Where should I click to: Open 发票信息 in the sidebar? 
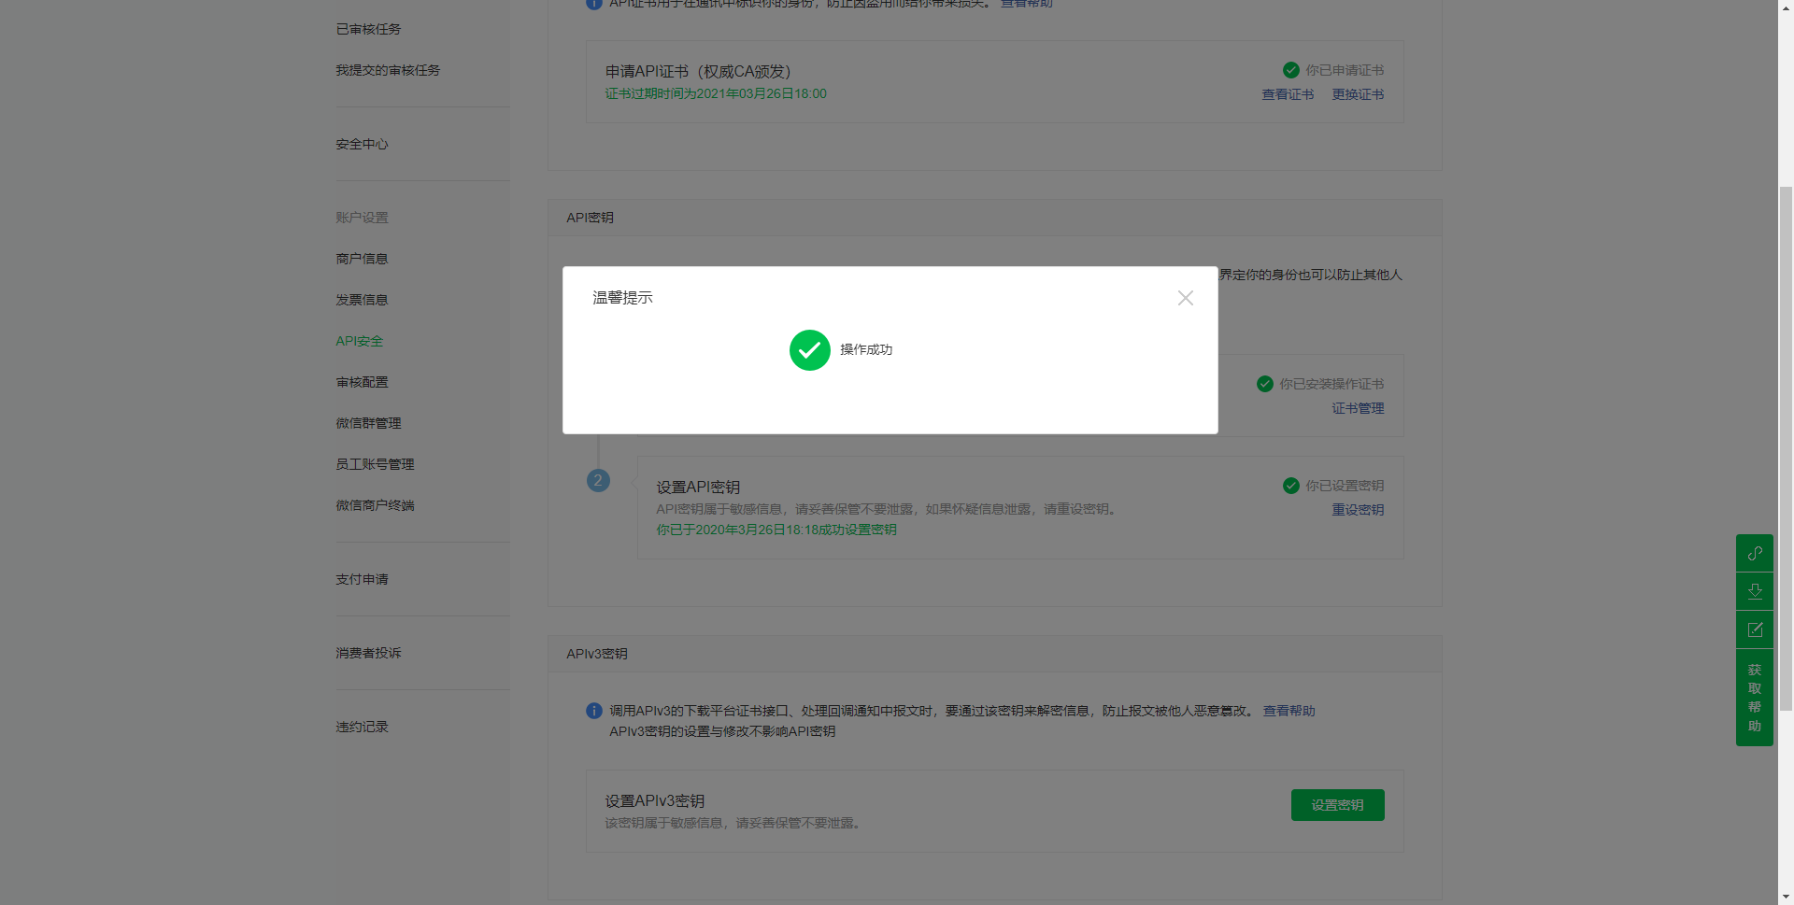coord(362,300)
